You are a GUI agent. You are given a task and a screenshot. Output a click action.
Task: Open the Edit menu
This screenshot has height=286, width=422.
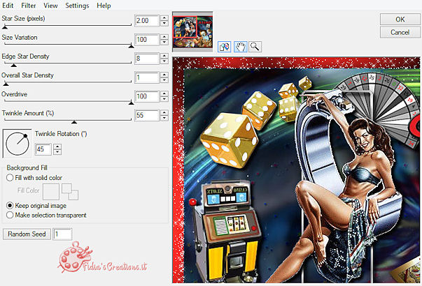click(x=8, y=6)
